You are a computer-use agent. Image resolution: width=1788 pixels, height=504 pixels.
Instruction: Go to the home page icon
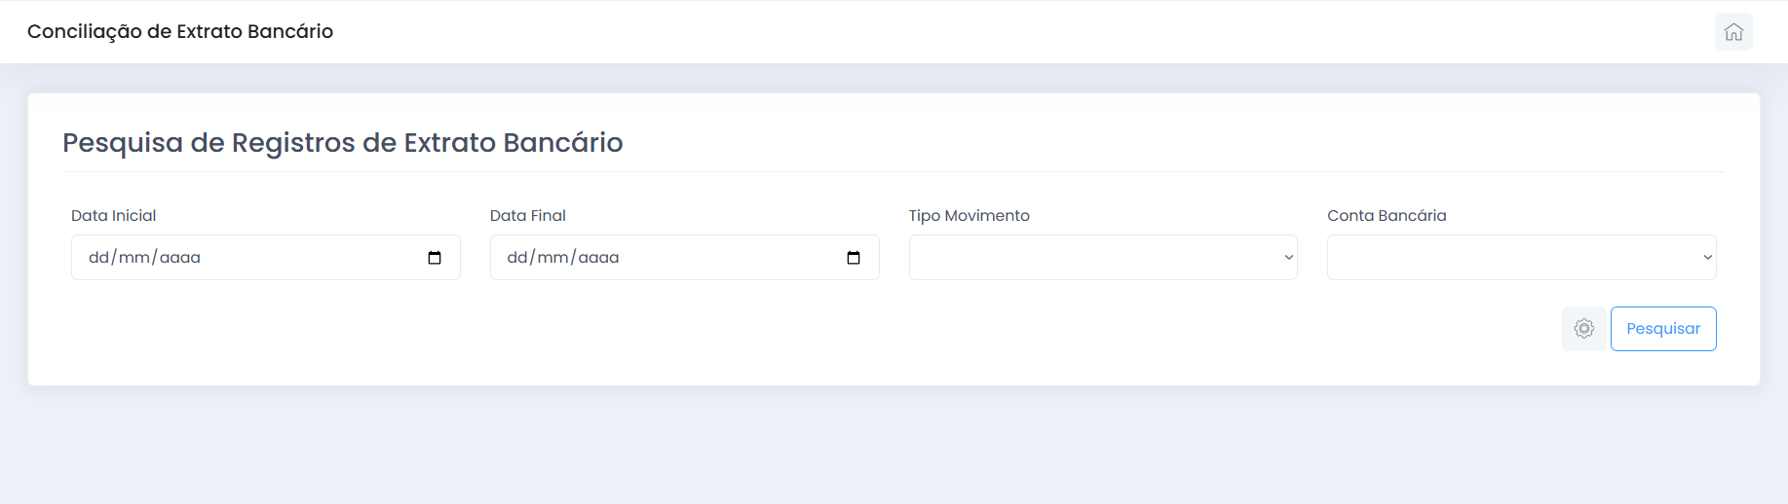1733,32
